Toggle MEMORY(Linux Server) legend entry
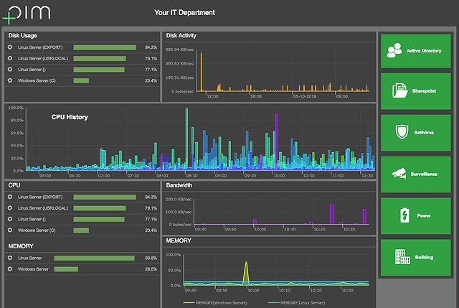The image size is (459, 308). [296, 303]
